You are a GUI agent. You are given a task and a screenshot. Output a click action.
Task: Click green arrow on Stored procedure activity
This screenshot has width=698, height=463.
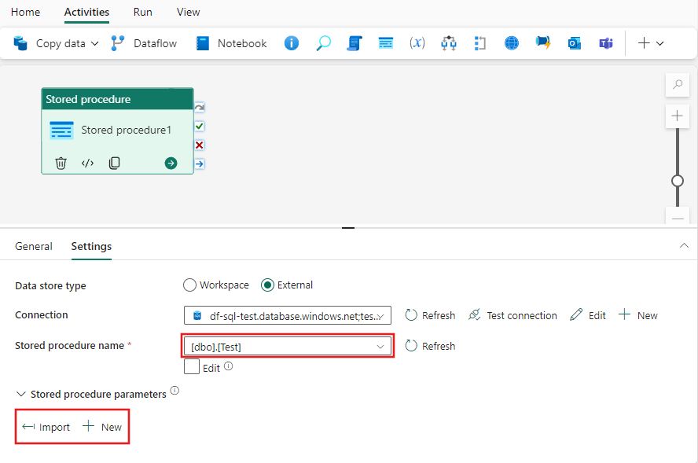tap(171, 164)
